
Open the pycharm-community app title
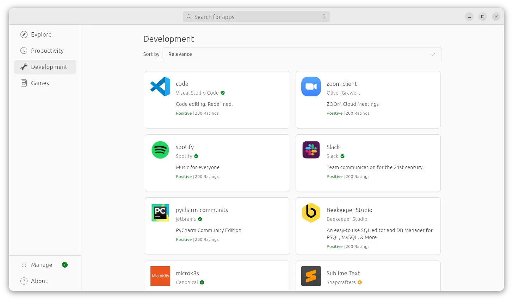click(202, 210)
